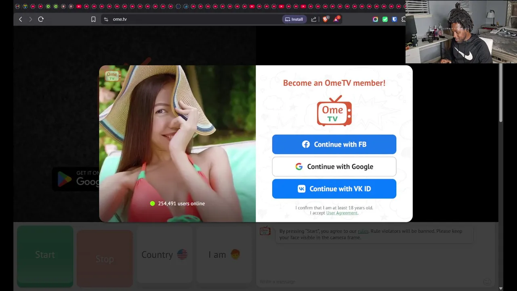Image resolution: width=517 pixels, height=291 pixels.
Task: Open the User Agreement link
Action: point(342,213)
